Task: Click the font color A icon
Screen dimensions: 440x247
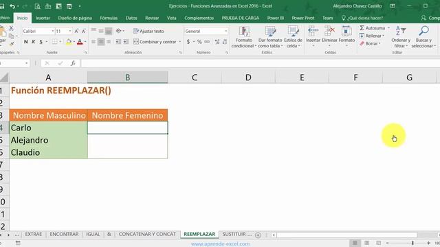Action: point(80,42)
